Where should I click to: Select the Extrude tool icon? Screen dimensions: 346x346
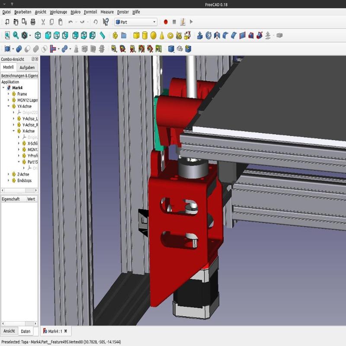click(x=200, y=35)
